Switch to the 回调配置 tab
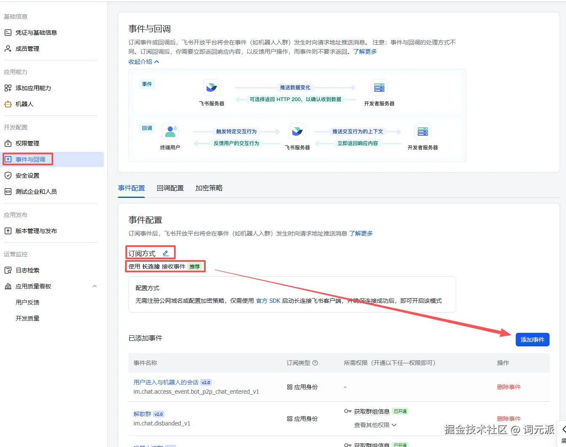 coord(170,188)
